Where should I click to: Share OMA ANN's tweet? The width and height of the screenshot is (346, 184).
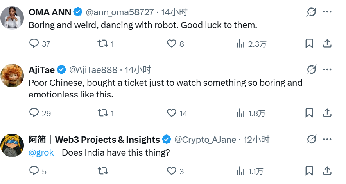coord(327,44)
